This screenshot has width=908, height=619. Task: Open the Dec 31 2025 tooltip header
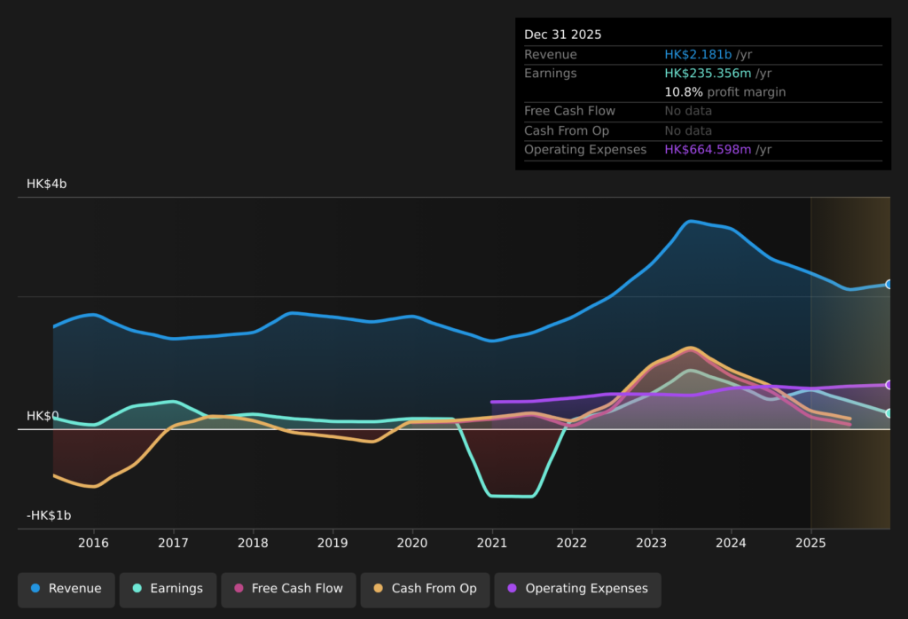(x=561, y=34)
